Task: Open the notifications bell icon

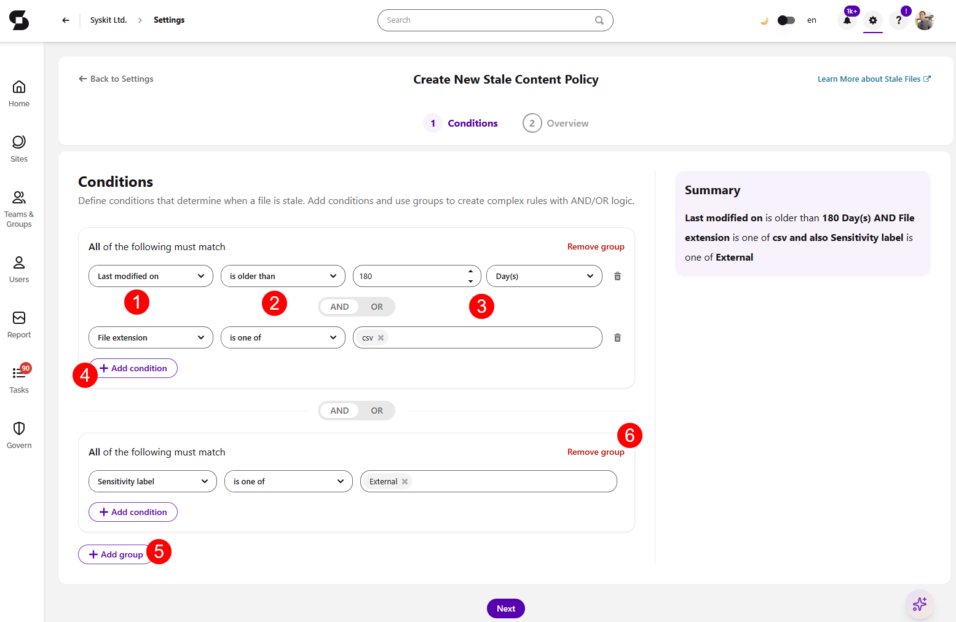Action: point(847,20)
